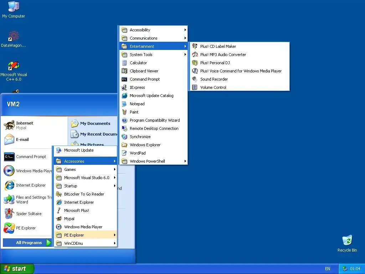Click the EN language indicator
Image resolution: width=365 pixels, height=274 pixels.
coord(328,269)
